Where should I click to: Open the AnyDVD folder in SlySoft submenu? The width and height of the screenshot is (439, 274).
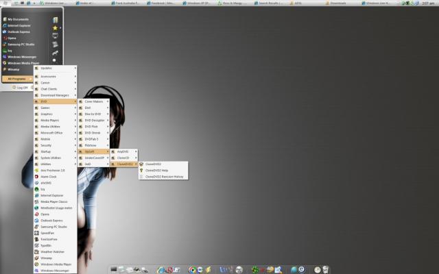[x=124, y=151]
